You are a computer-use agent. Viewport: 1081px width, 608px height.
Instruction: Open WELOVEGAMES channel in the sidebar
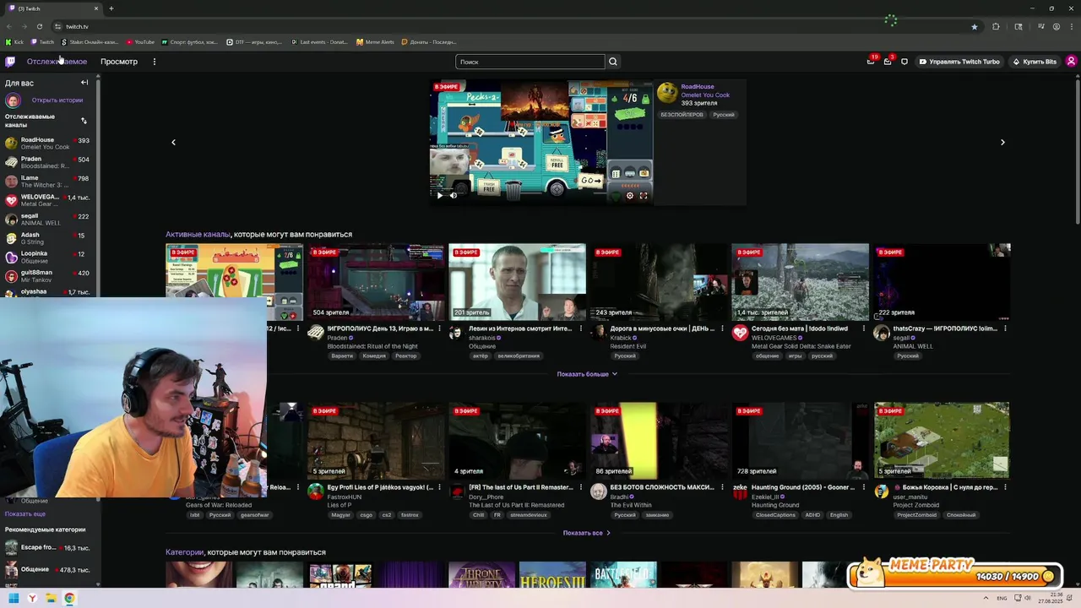pyautogui.click(x=49, y=200)
